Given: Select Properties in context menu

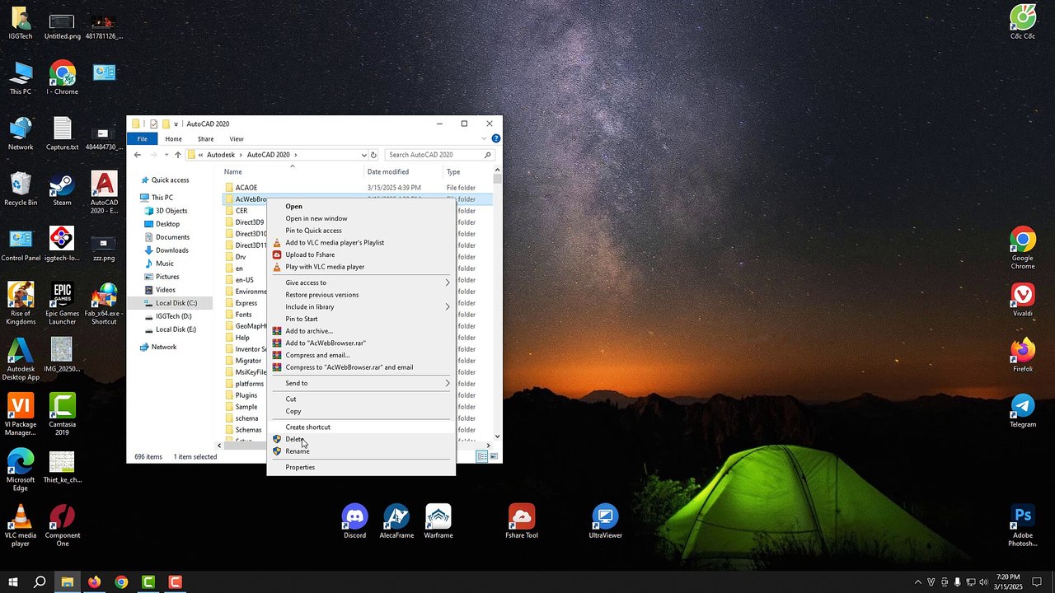Looking at the screenshot, I should pyautogui.click(x=361, y=467).
